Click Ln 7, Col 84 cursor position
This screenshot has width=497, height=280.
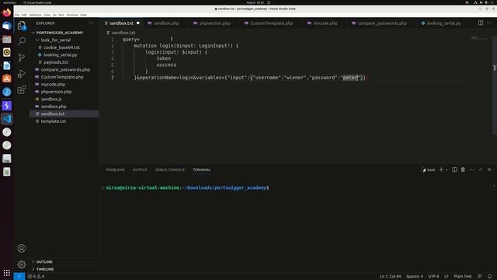coord(390,277)
